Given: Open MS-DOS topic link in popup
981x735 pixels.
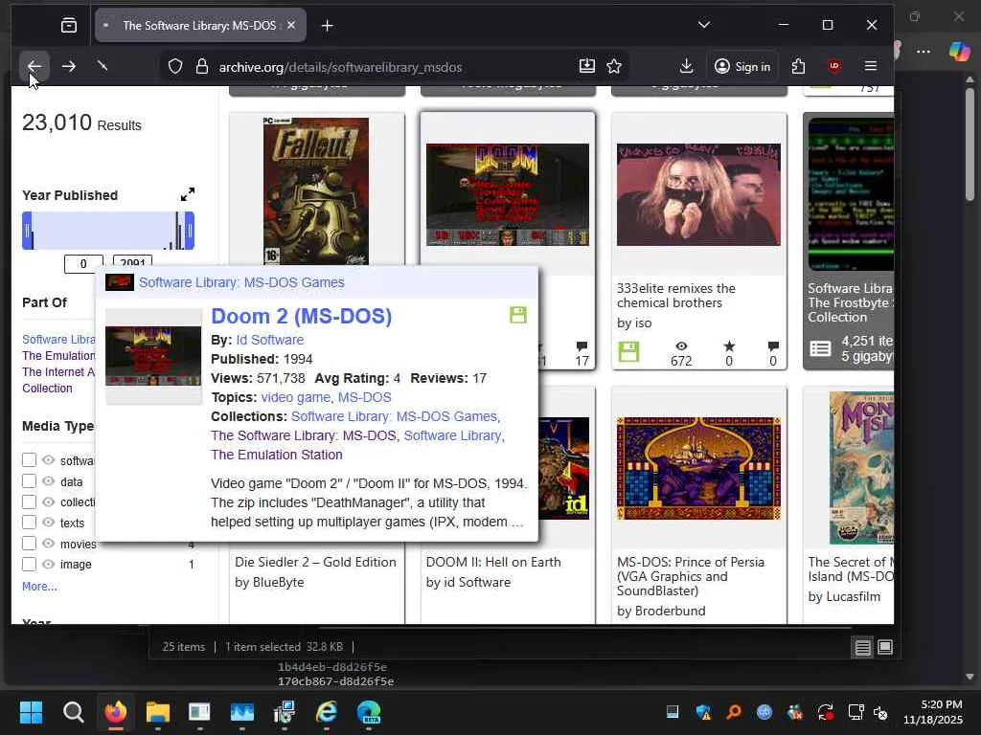Looking at the screenshot, I should pos(365,397).
